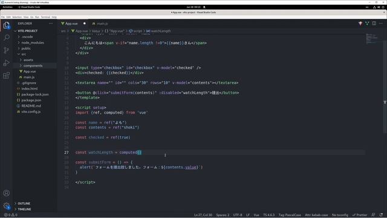
Task: Click the Attr: kebab-case status item
Action: [316, 215]
